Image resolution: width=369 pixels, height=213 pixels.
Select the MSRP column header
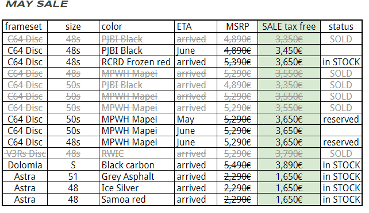pos(237,26)
